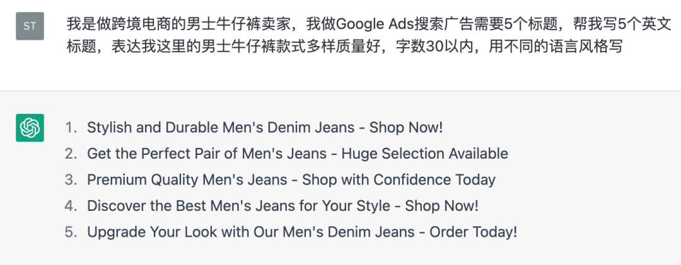
Task: Click the "Huge Selection Available" phrase
Action: click(429, 154)
